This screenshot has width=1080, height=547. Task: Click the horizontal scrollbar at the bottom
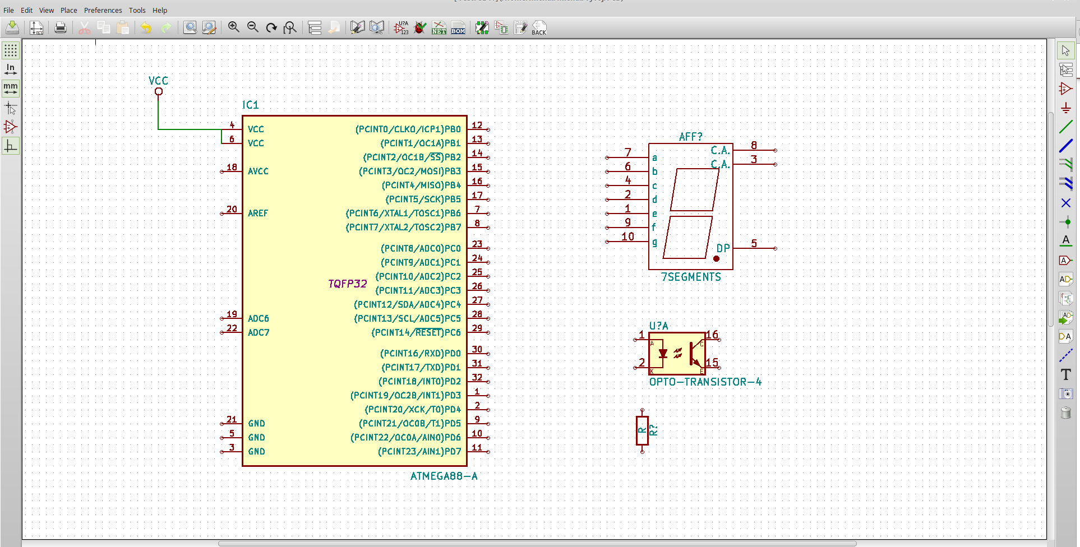pyautogui.click(x=537, y=543)
